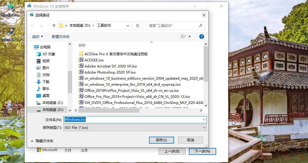Viewport: 308px width, 163px height.
Task: Click 新建文件夹 in the toolbar
Action: point(60,36)
